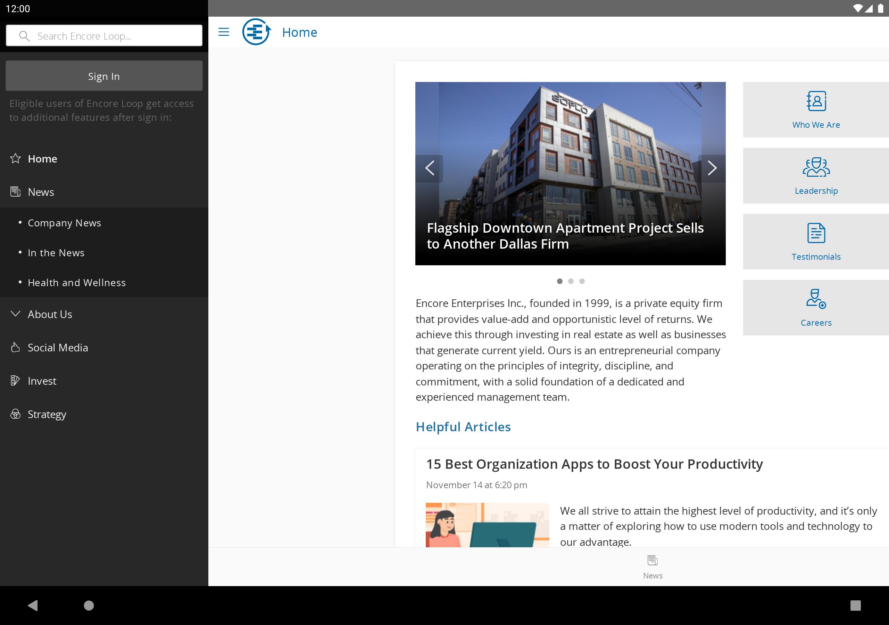Click the November 14 at 6:20 pm date
Image resolution: width=889 pixels, height=625 pixels.
click(477, 485)
